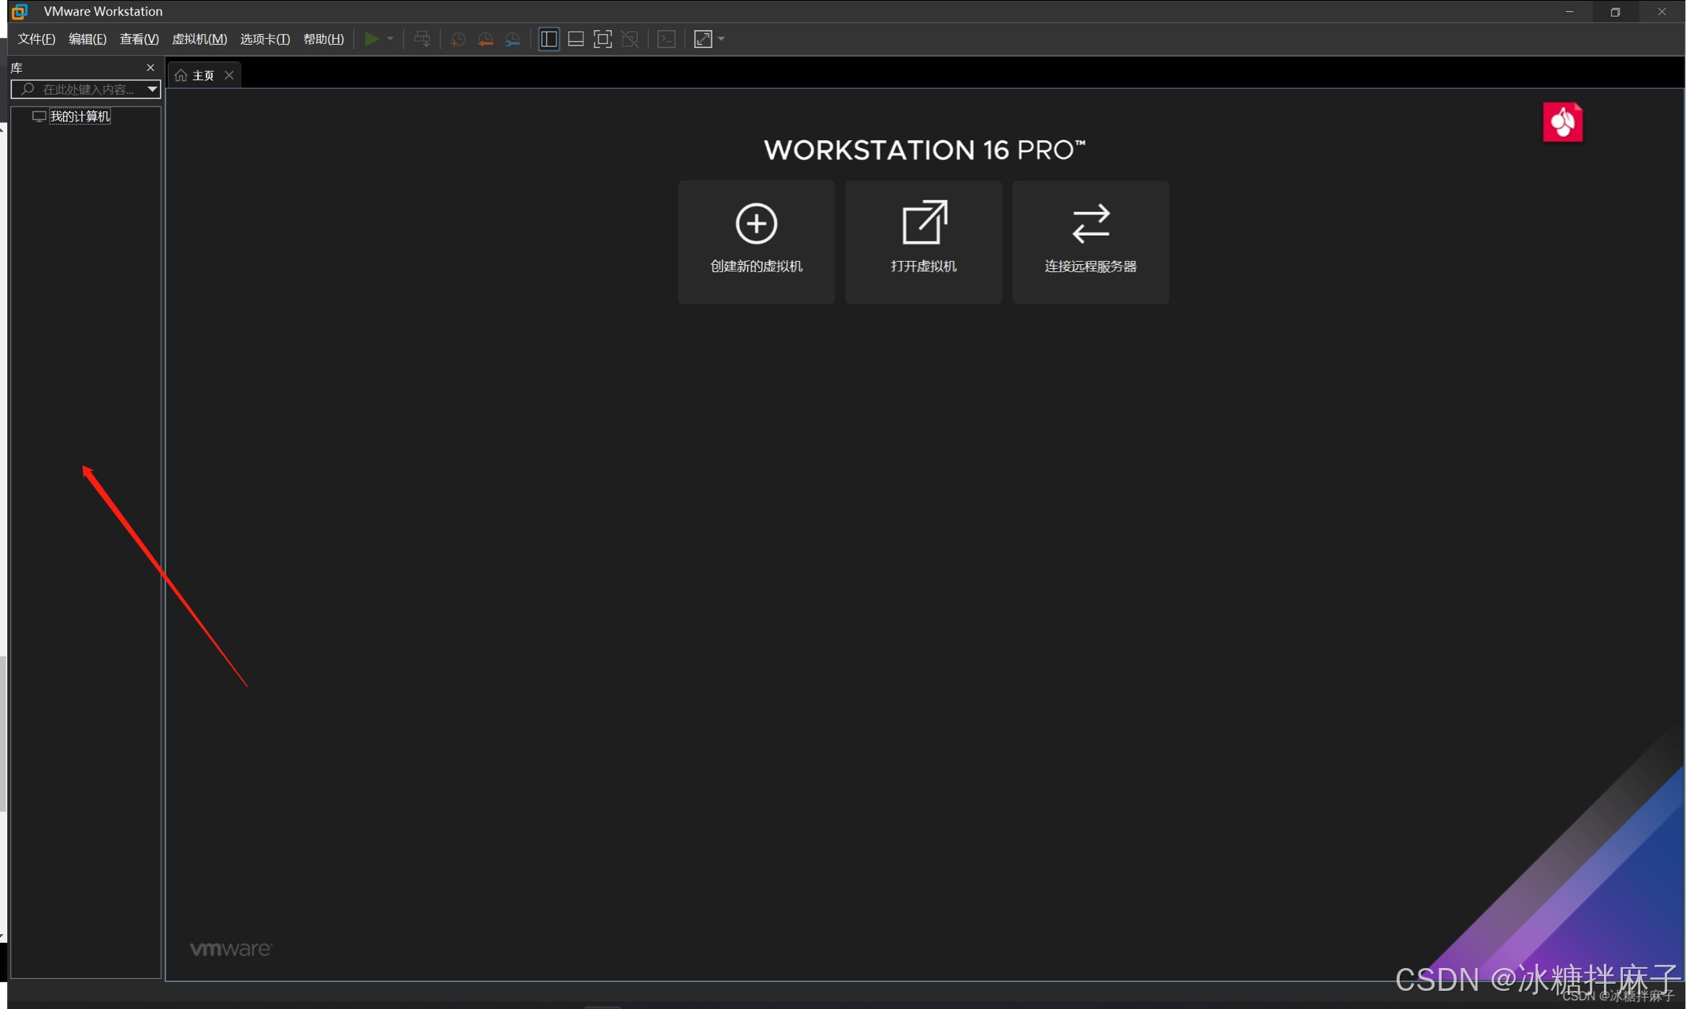Toggle the thumbnail bar view button
The image size is (1686, 1009).
pos(575,39)
